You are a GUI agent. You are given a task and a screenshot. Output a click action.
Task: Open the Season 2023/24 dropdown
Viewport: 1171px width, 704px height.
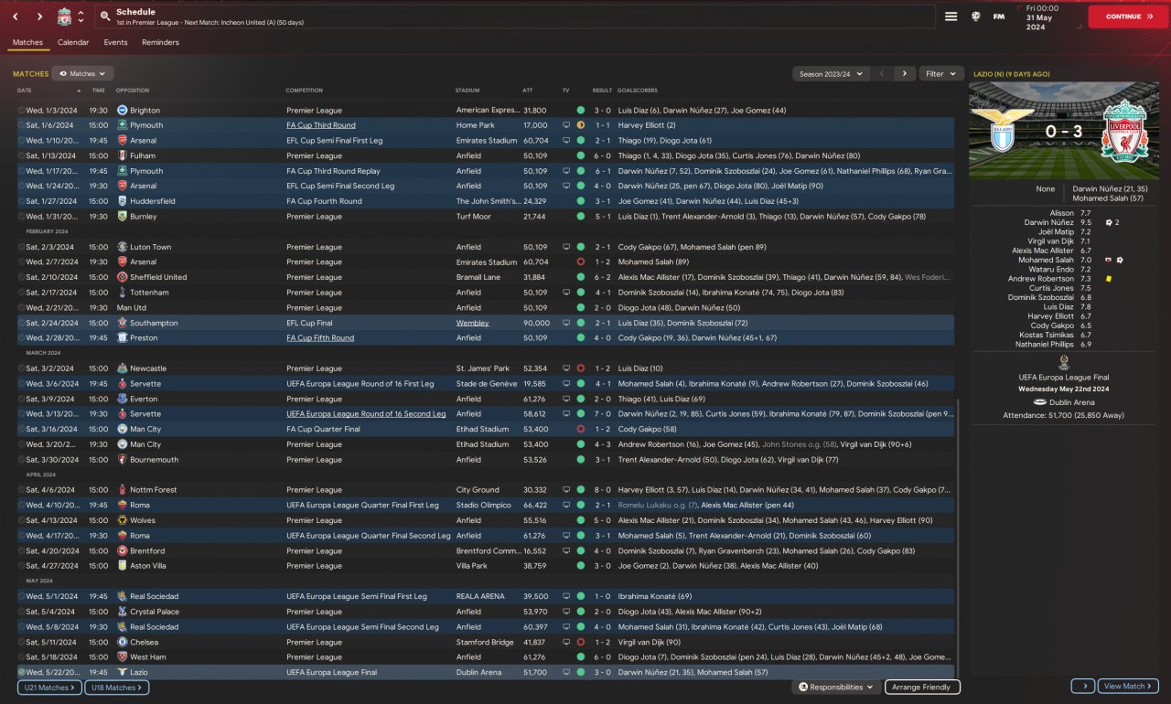831,73
